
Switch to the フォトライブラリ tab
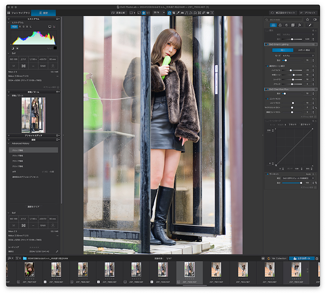(19, 13)
